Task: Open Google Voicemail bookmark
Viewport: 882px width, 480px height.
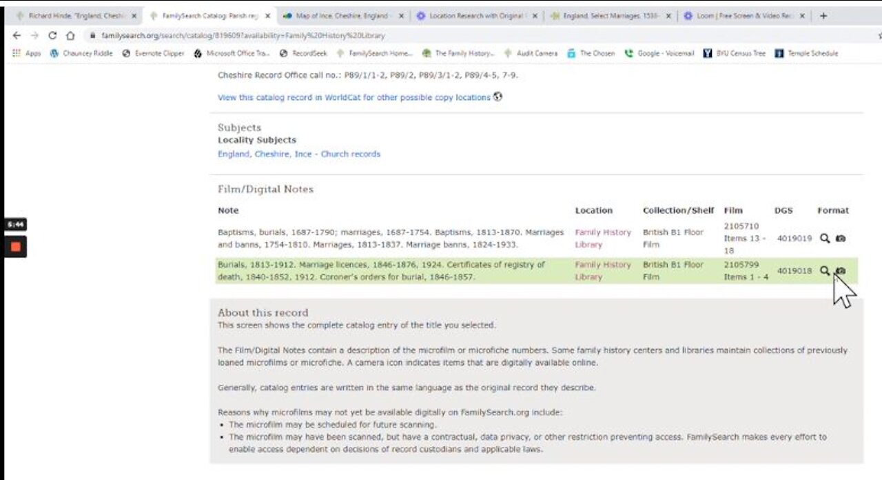Action: pos(660,53)
